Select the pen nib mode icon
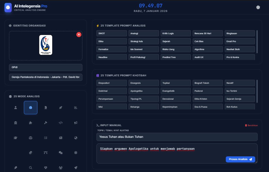This screenshot has height=172, width=269. [x=61, y=108]
